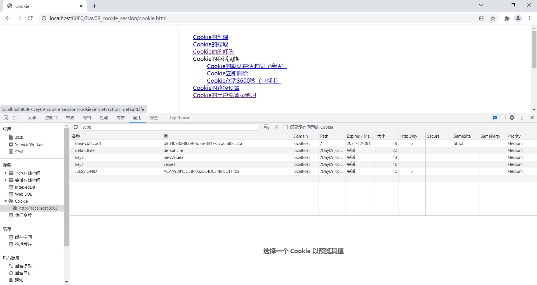Switch to the 网络 tab
The height and width of the screenshot is (285, 537).
click(87, 118)
